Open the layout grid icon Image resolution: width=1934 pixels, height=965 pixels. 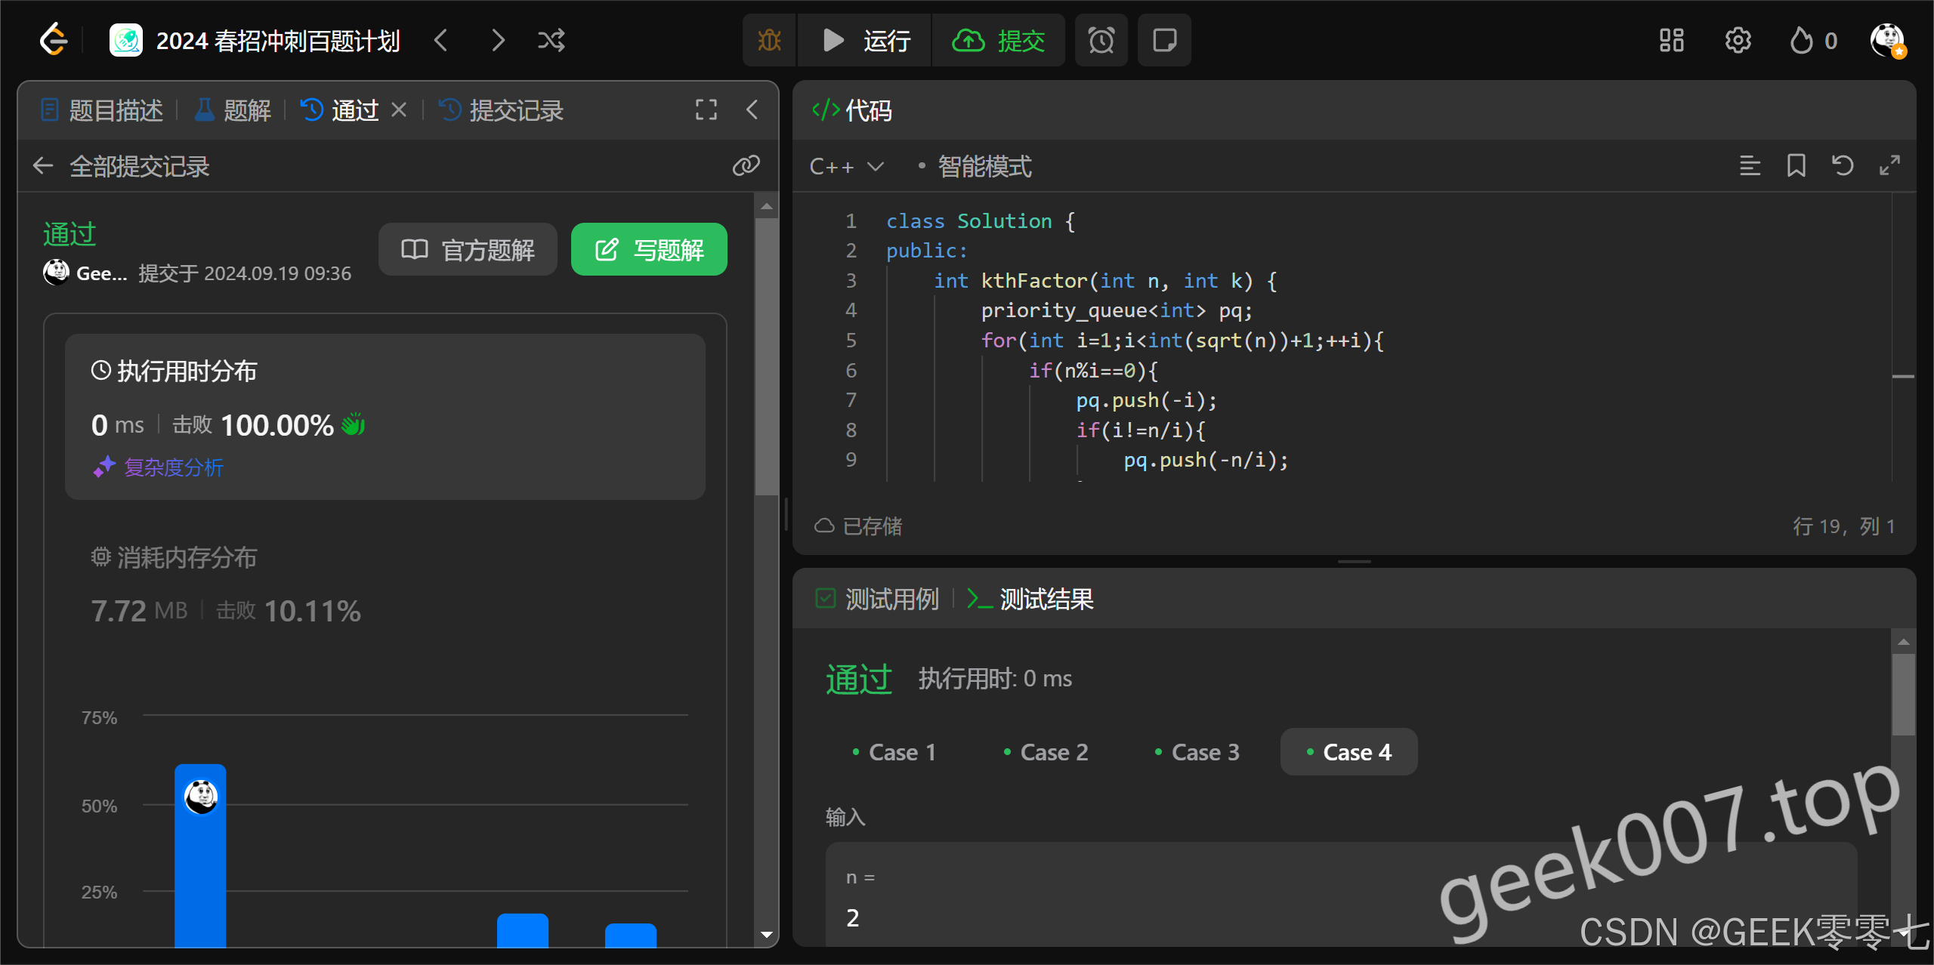click(1671, 40)
